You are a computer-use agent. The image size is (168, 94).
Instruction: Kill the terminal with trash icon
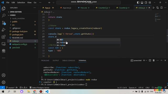pyautogui.click(x=154, y=60)
